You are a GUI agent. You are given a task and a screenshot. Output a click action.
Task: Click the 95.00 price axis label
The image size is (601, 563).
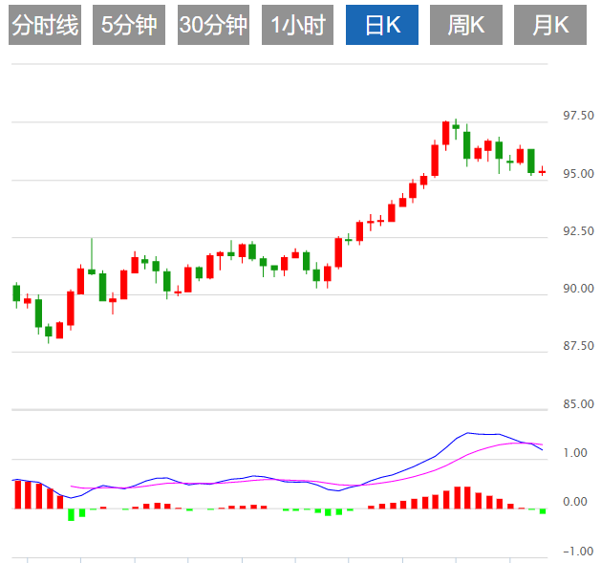coord(579,174)
